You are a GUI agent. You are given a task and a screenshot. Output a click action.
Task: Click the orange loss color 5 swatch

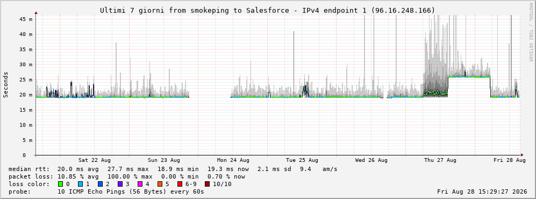[160, 184]
